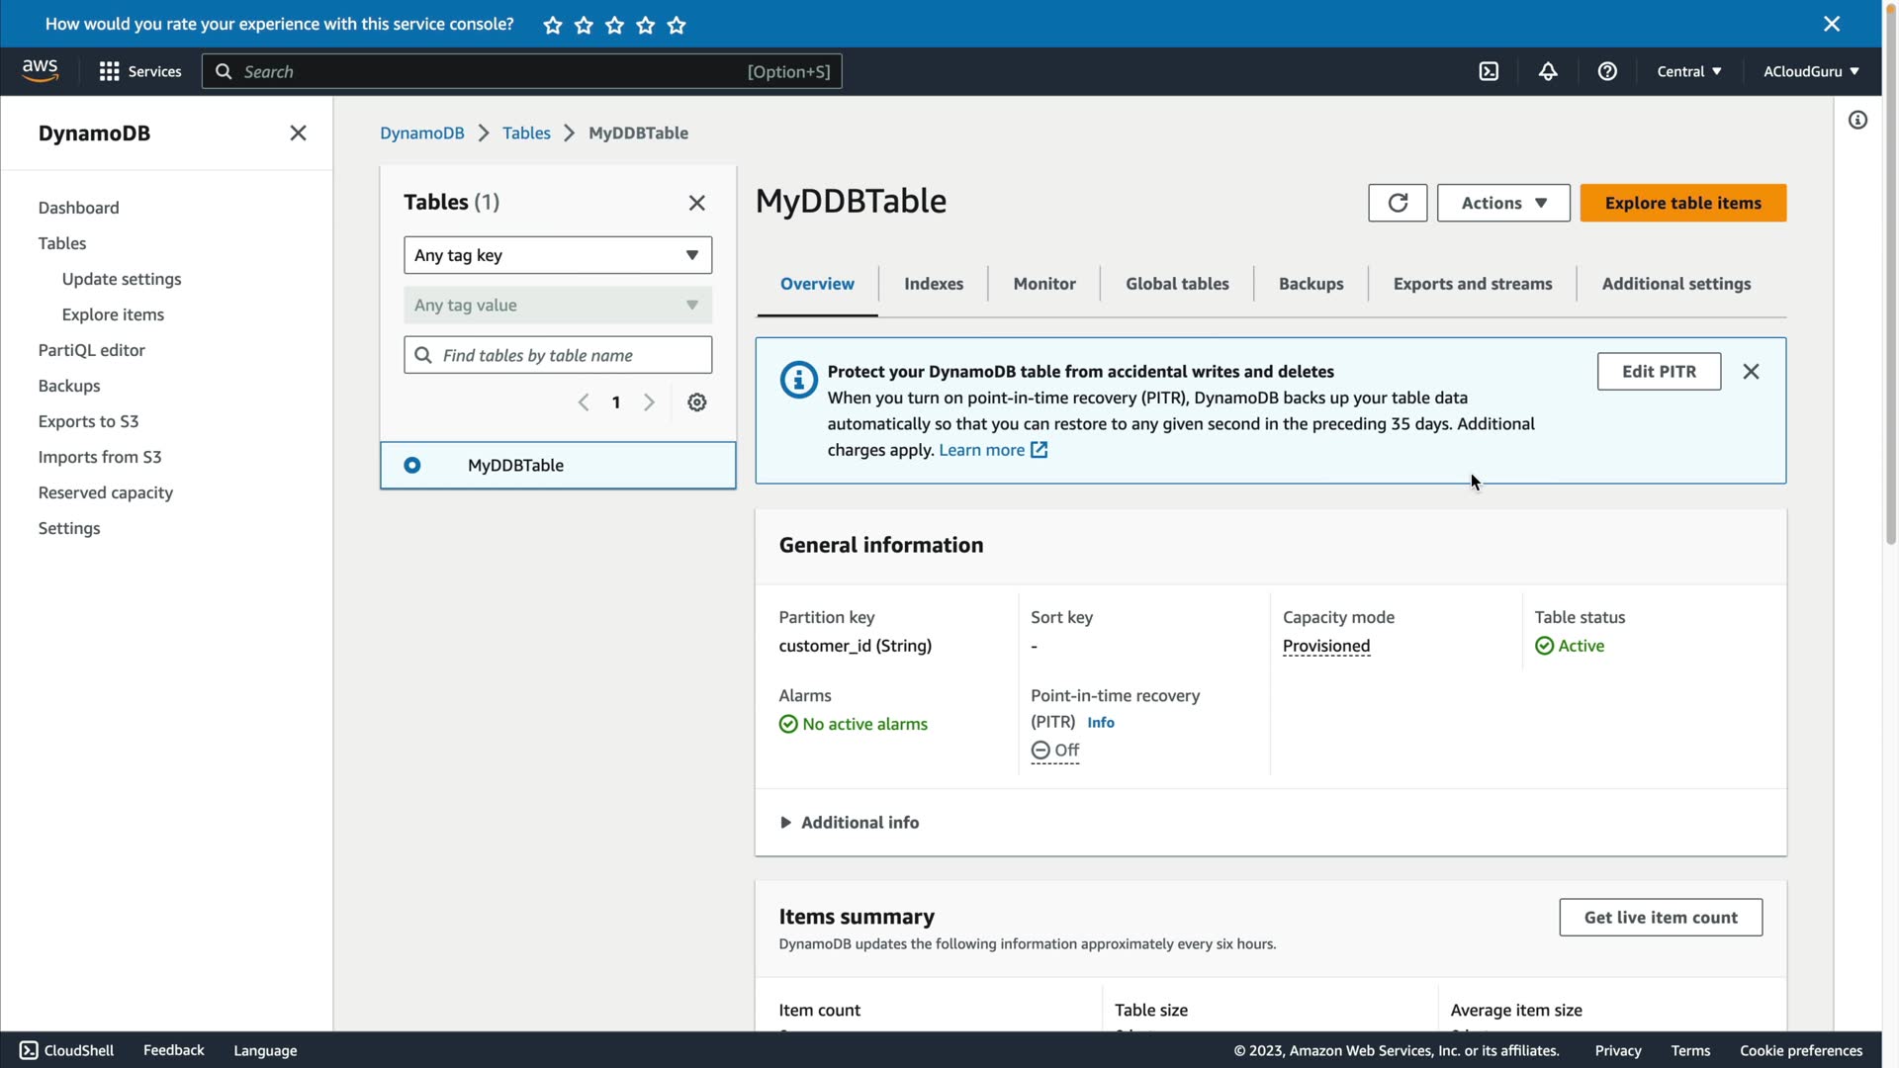Rate the console one star
This screenshot has height=1068, width=1899.
point(553,26)
